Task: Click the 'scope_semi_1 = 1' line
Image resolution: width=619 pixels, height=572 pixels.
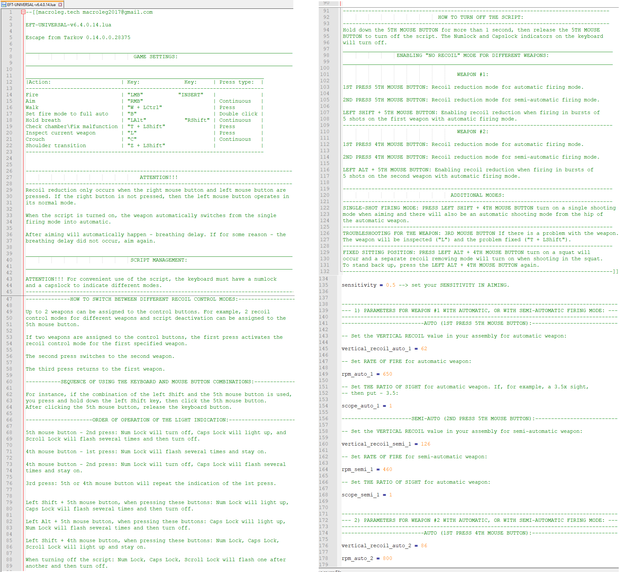Action: 367,495
